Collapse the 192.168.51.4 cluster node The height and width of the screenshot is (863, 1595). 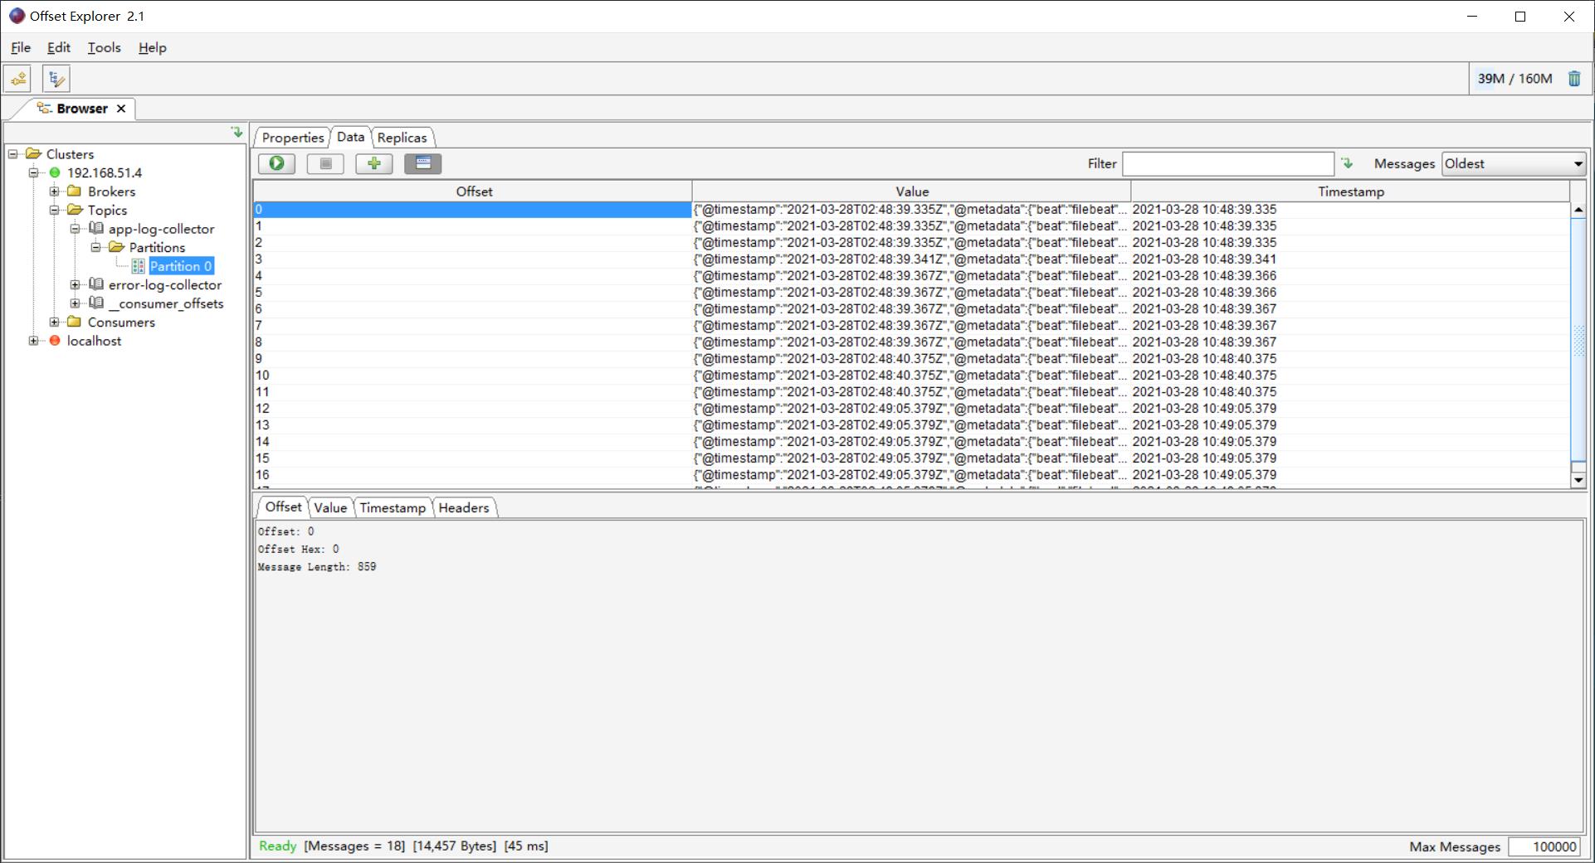34,172
